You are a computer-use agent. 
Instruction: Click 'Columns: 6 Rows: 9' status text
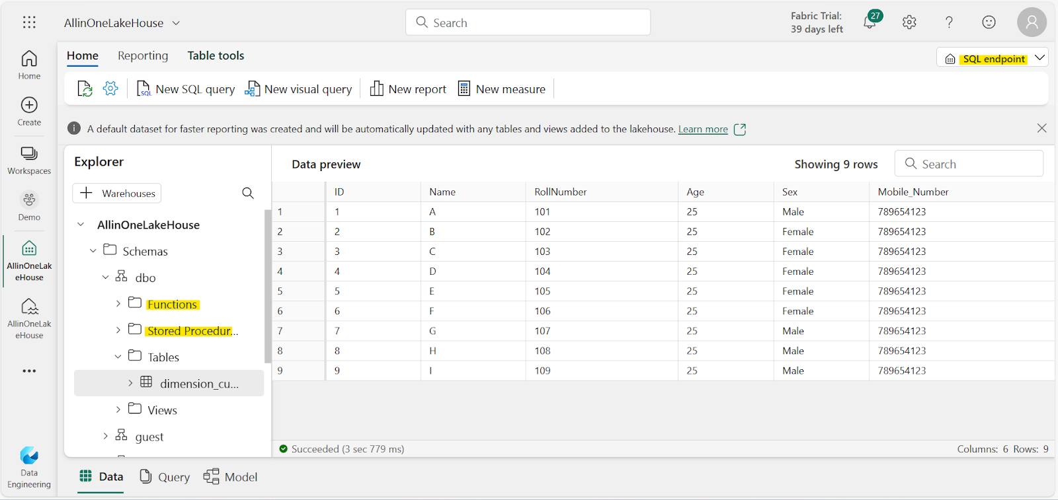1002,449
